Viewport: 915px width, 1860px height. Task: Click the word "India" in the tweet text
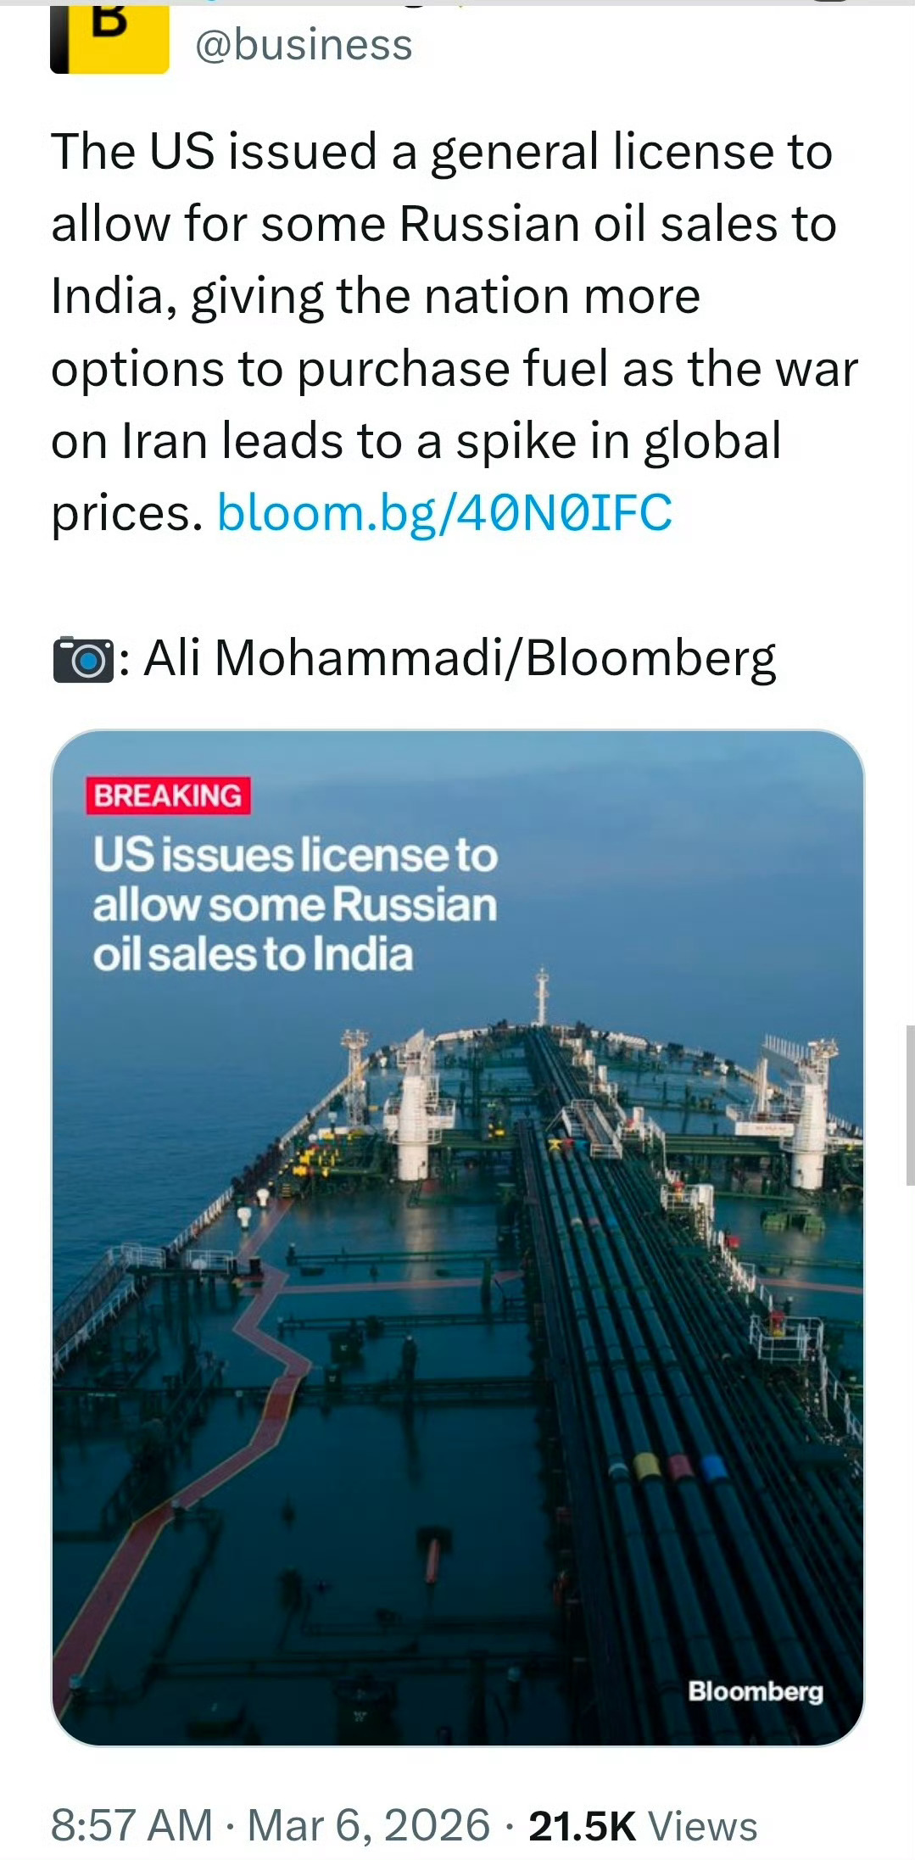click(100, 295)
